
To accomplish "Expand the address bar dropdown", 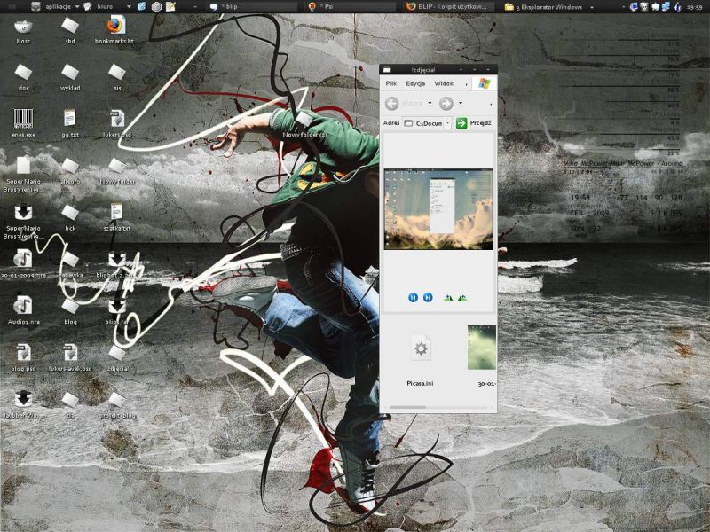I will pyautogui.click(x=448, y=123).
